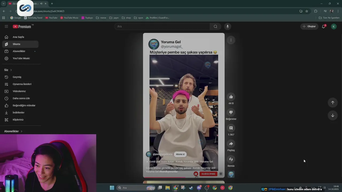This screenshot has height=192, width=342.
Task: Open the Chrome media control icon
Action: click(x=325, y=11)
